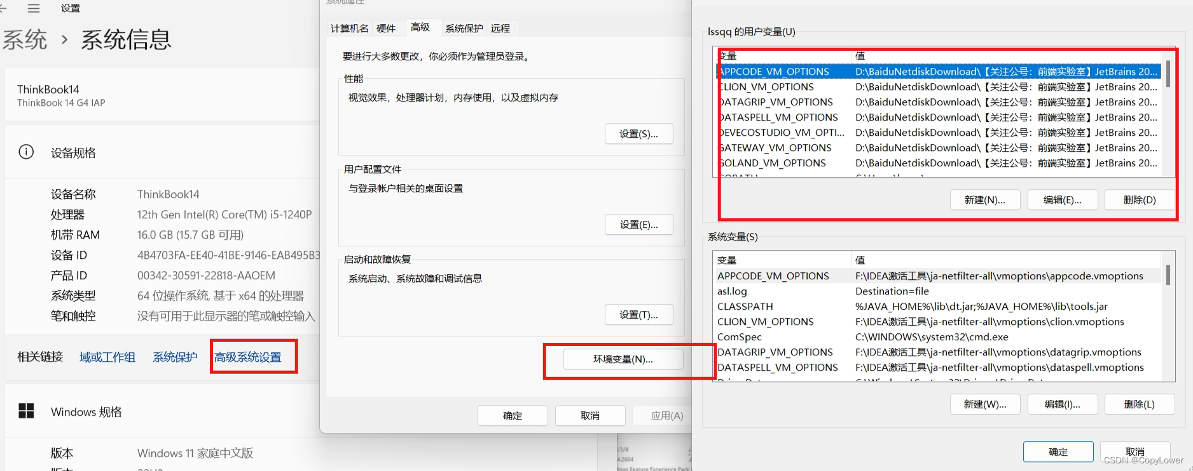Click 删除(L) for system variables
The height and width of the screenshot is (471, 1193).
pyautogui.click(x=1140, y=404)
